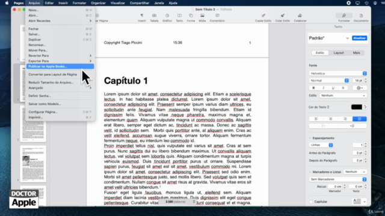Choose Publicar no Apple Books menu item
Viewport: 385px width, 216px height.
coord(60,67)
